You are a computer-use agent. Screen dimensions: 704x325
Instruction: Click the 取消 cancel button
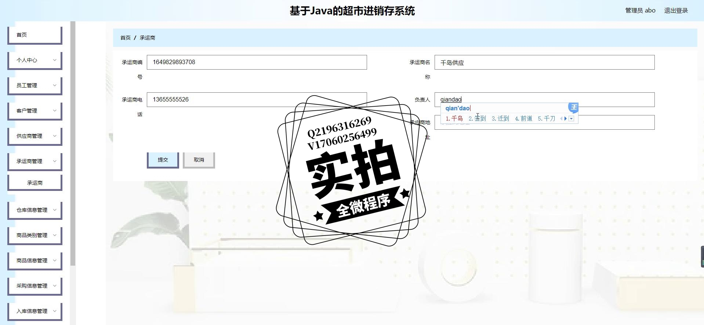[x=199, y=160]
